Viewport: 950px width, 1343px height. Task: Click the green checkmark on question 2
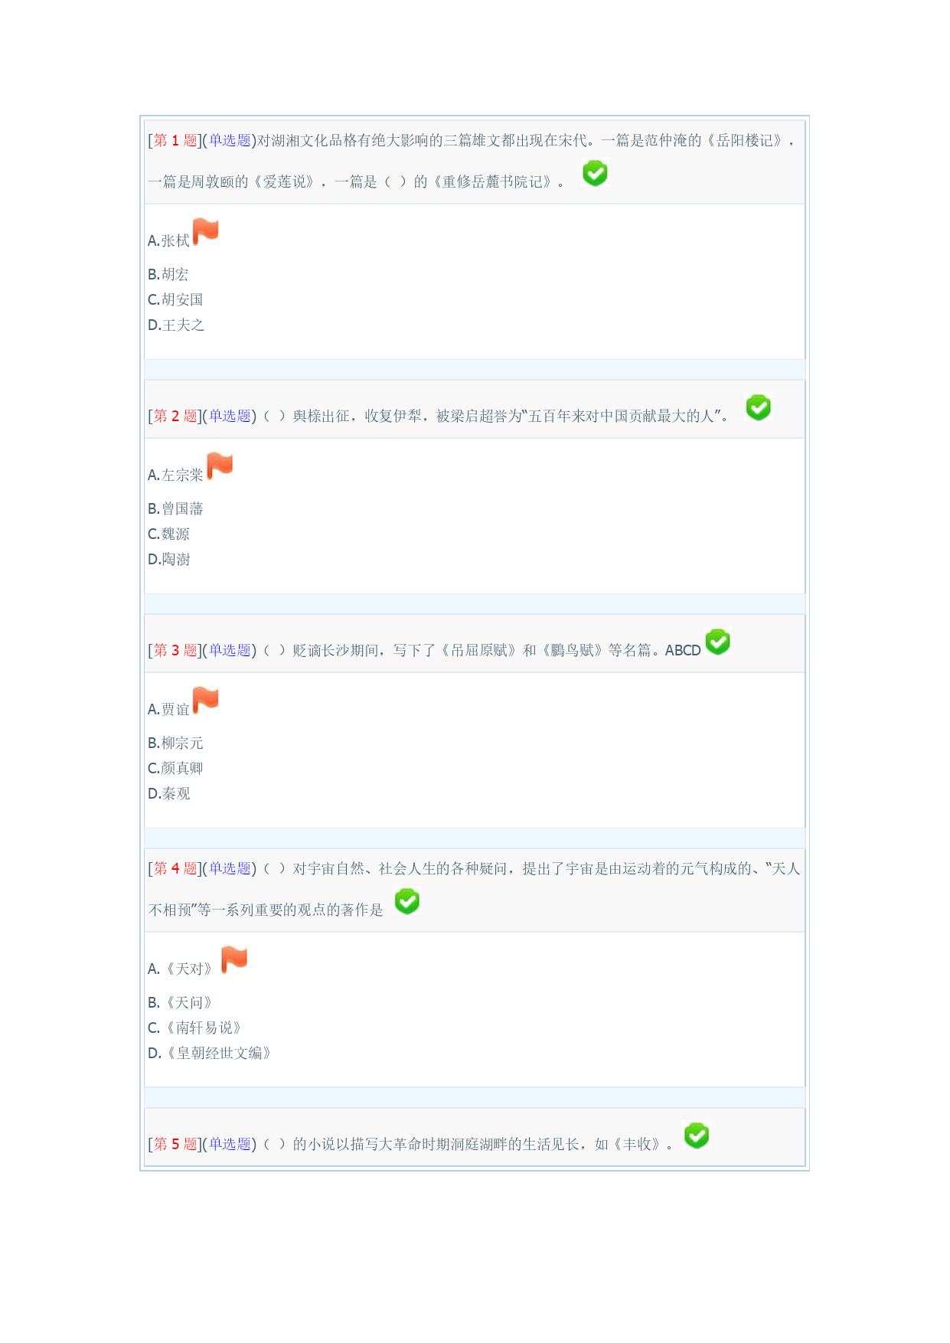[759, 408]
